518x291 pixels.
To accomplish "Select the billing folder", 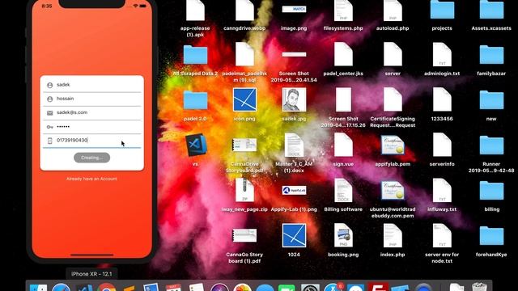I will point(491,190).
